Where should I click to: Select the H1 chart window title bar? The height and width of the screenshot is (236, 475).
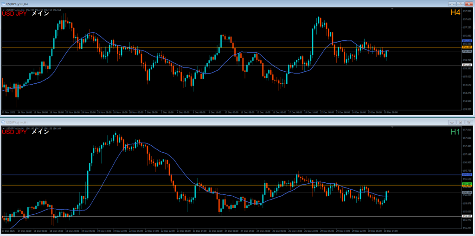[186, 122]
